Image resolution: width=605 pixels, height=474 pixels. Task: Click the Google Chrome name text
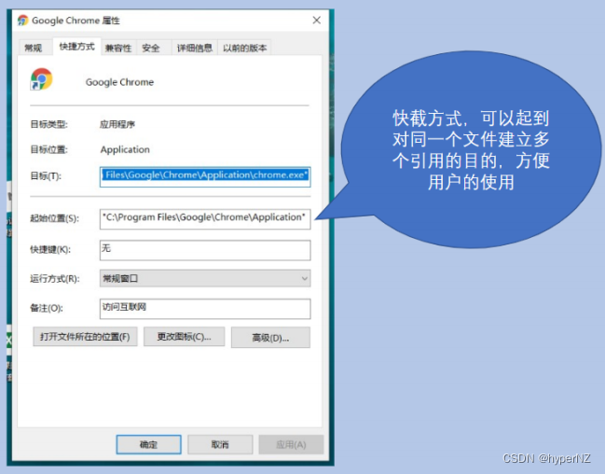point(119,82)
